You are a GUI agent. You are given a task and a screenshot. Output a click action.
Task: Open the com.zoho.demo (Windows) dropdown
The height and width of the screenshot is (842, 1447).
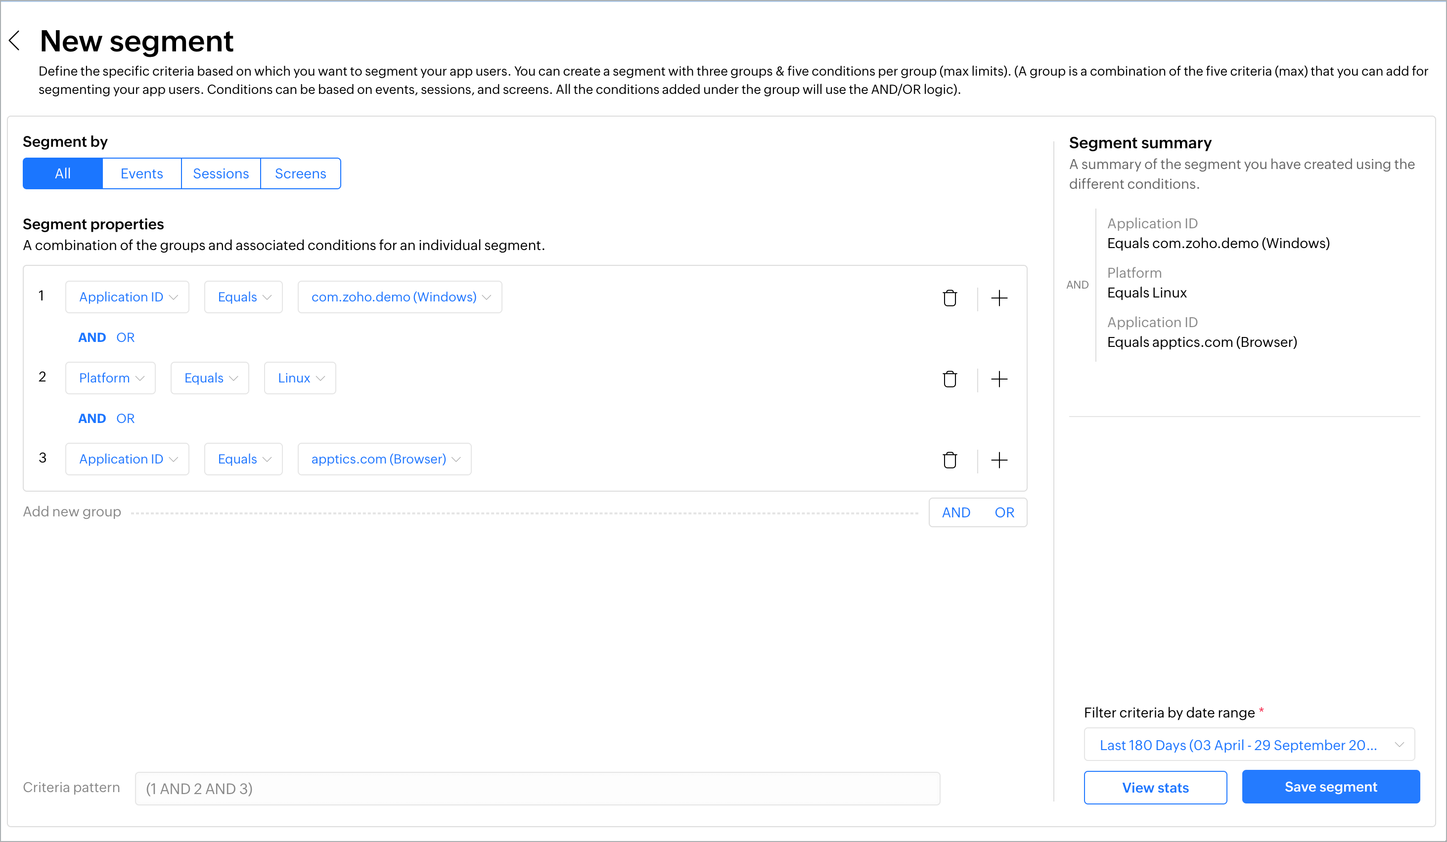click(400, 297)
